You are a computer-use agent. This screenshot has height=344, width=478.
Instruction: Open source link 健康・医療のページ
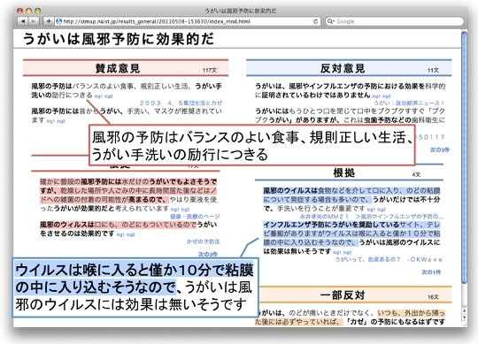pos(195,217)
